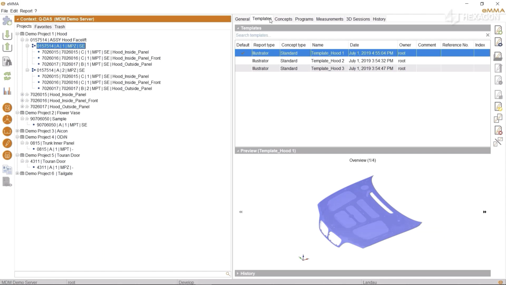Click the green refresh arrows icon
Viewport: 506px width, 285px height.
click(x=7, y=76)
